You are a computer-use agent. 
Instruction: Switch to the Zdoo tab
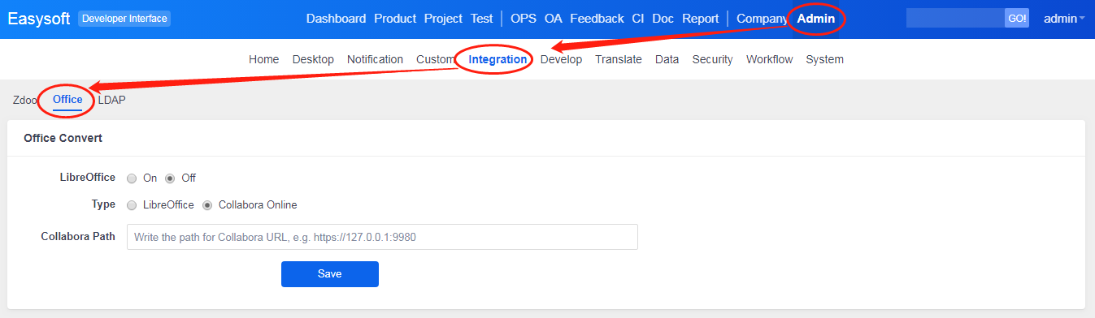[x=25, y=100]
